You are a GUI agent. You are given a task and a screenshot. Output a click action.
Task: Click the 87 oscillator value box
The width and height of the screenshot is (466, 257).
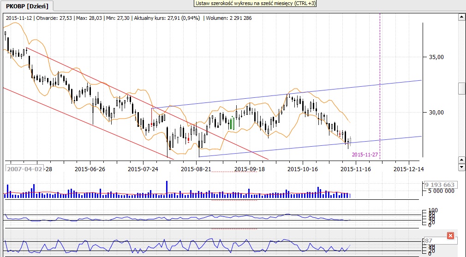pyautogui.click(x=429, y=241)
